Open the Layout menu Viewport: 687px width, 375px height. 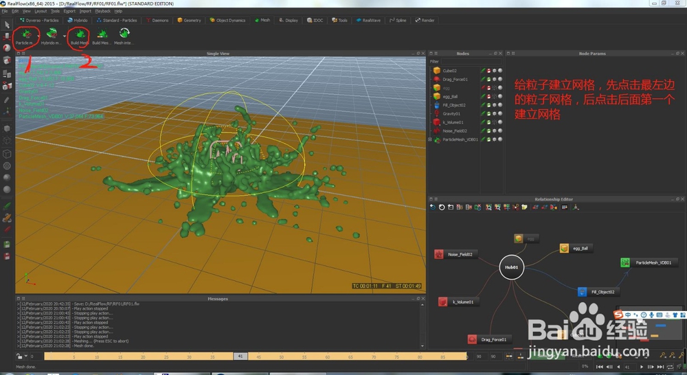point(41,11)
